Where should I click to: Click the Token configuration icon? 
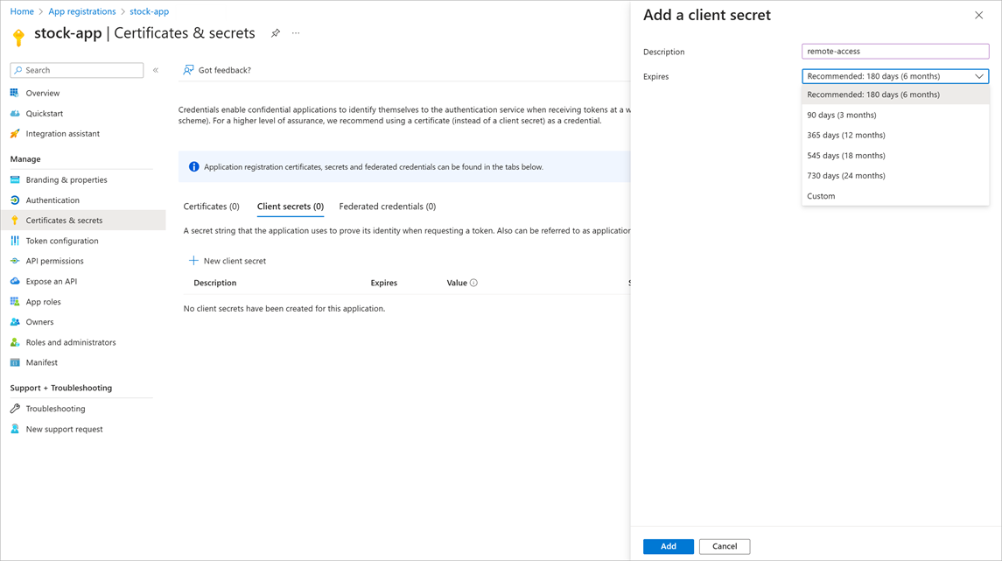15,241
